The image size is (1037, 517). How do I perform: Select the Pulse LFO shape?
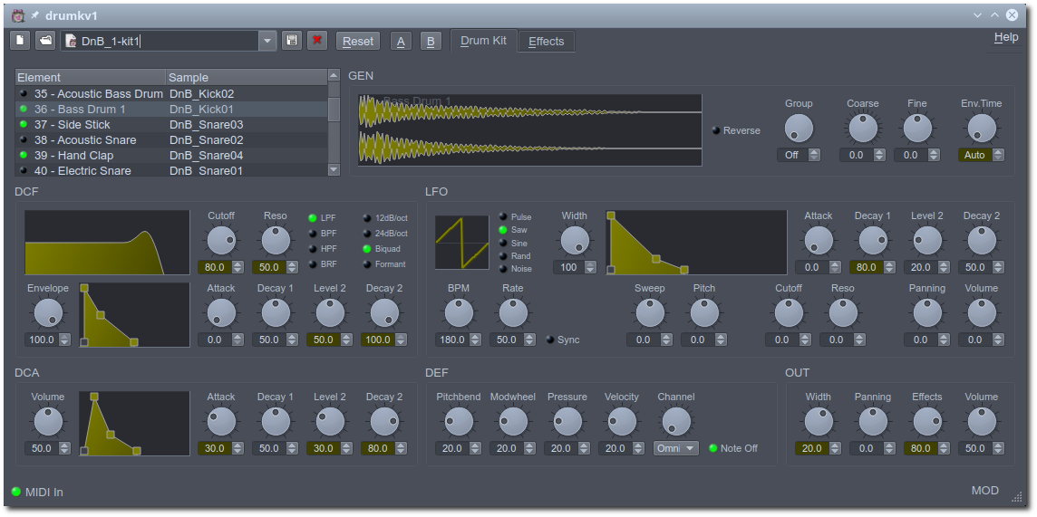click(x=515, y=216)
